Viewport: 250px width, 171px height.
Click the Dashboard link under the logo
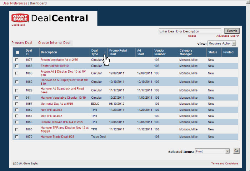point(18,25)
